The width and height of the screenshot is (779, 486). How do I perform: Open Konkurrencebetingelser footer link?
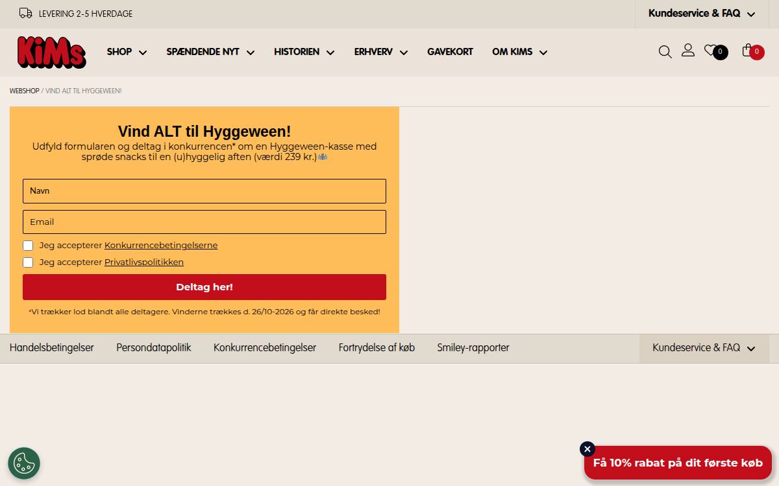[265, 348]
